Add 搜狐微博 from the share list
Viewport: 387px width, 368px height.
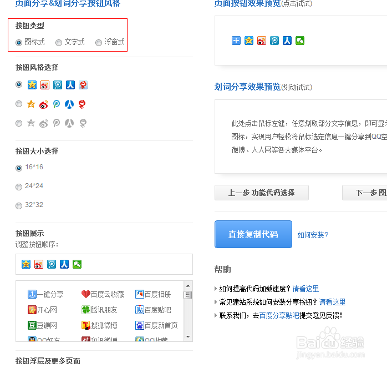(x=99, y=325)
